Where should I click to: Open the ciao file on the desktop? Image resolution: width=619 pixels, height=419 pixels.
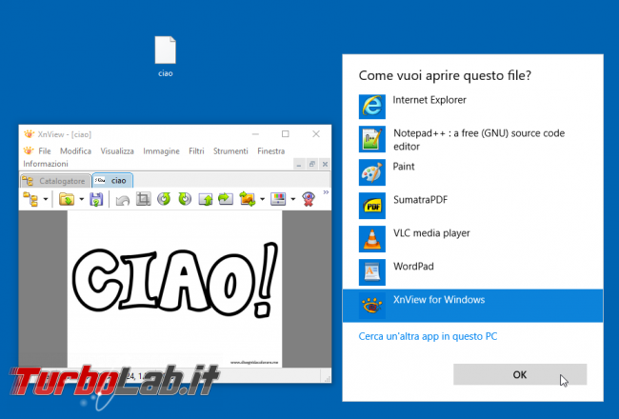[x=165, y=56]
